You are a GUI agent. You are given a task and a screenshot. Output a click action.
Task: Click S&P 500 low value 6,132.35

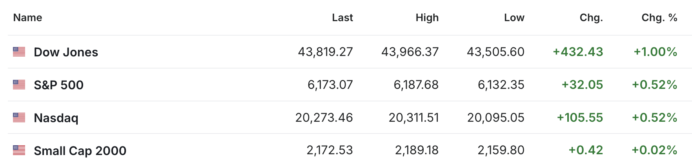[501, 85]
